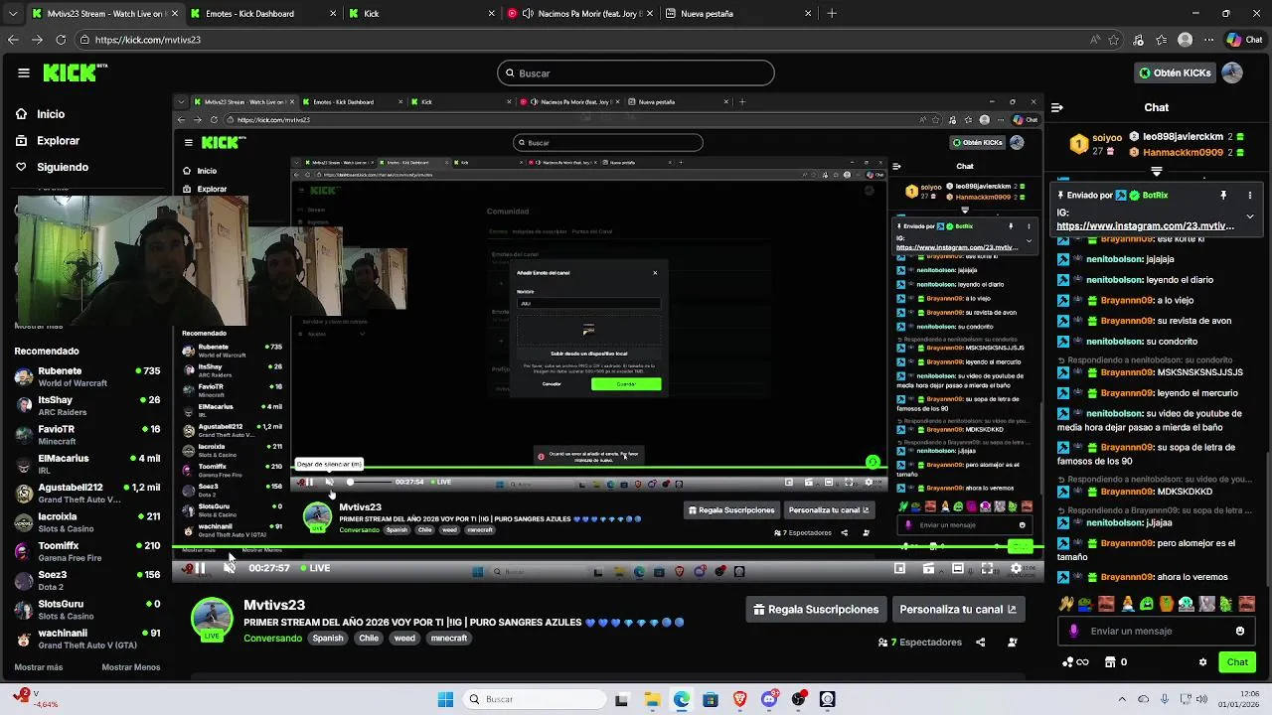
Task: Open chat settings gear icon
Action: [x=1202, y=662]
